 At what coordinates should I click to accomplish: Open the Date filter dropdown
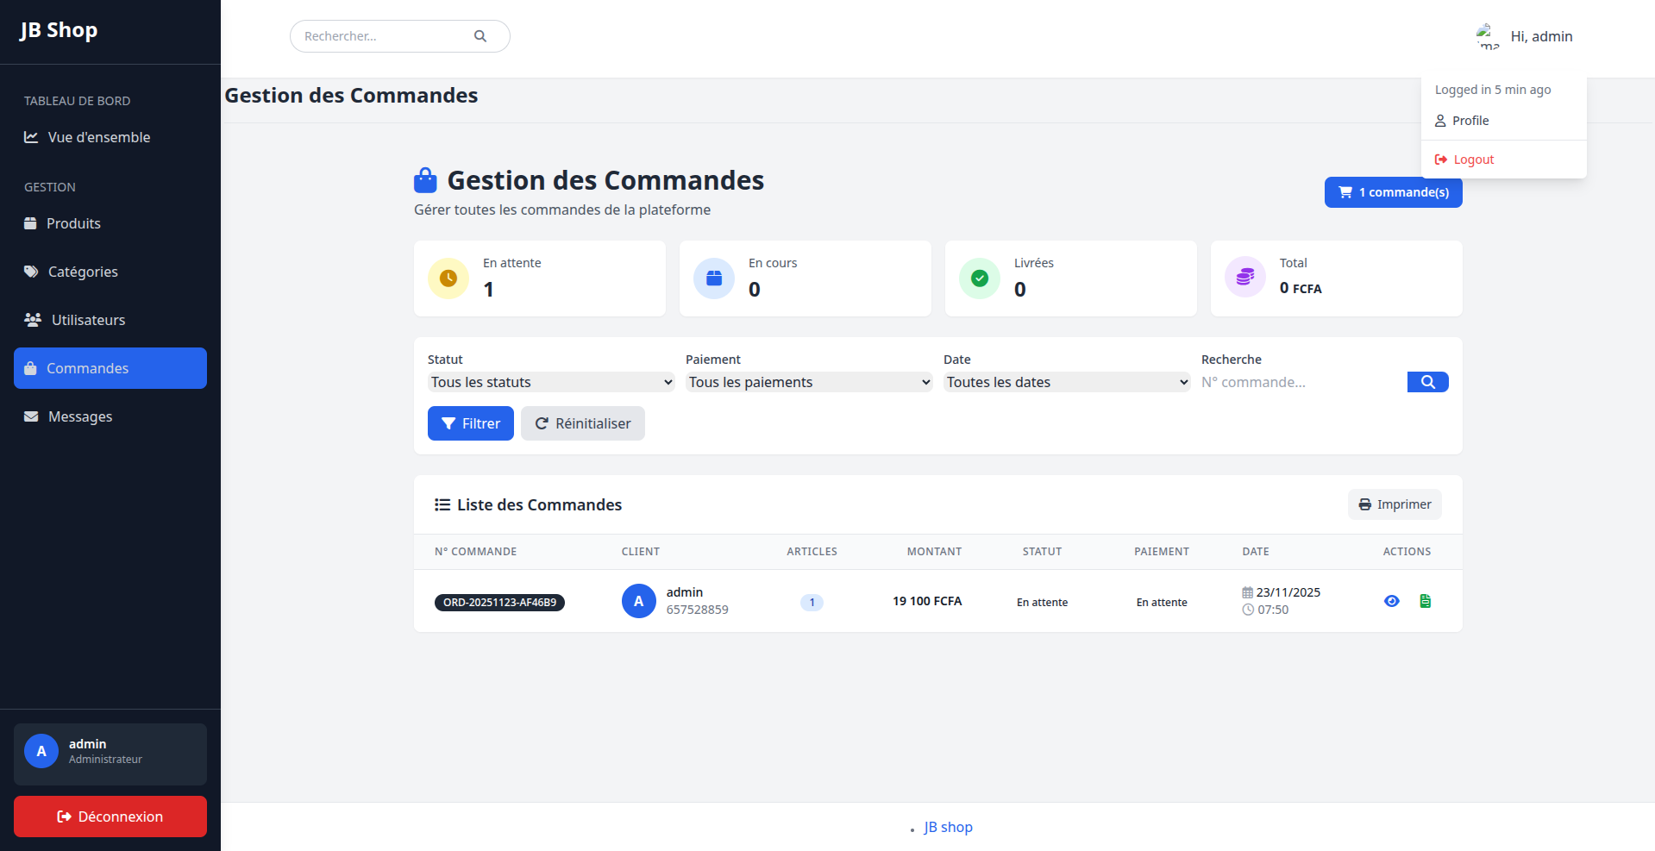click(x=1066, y=382)
